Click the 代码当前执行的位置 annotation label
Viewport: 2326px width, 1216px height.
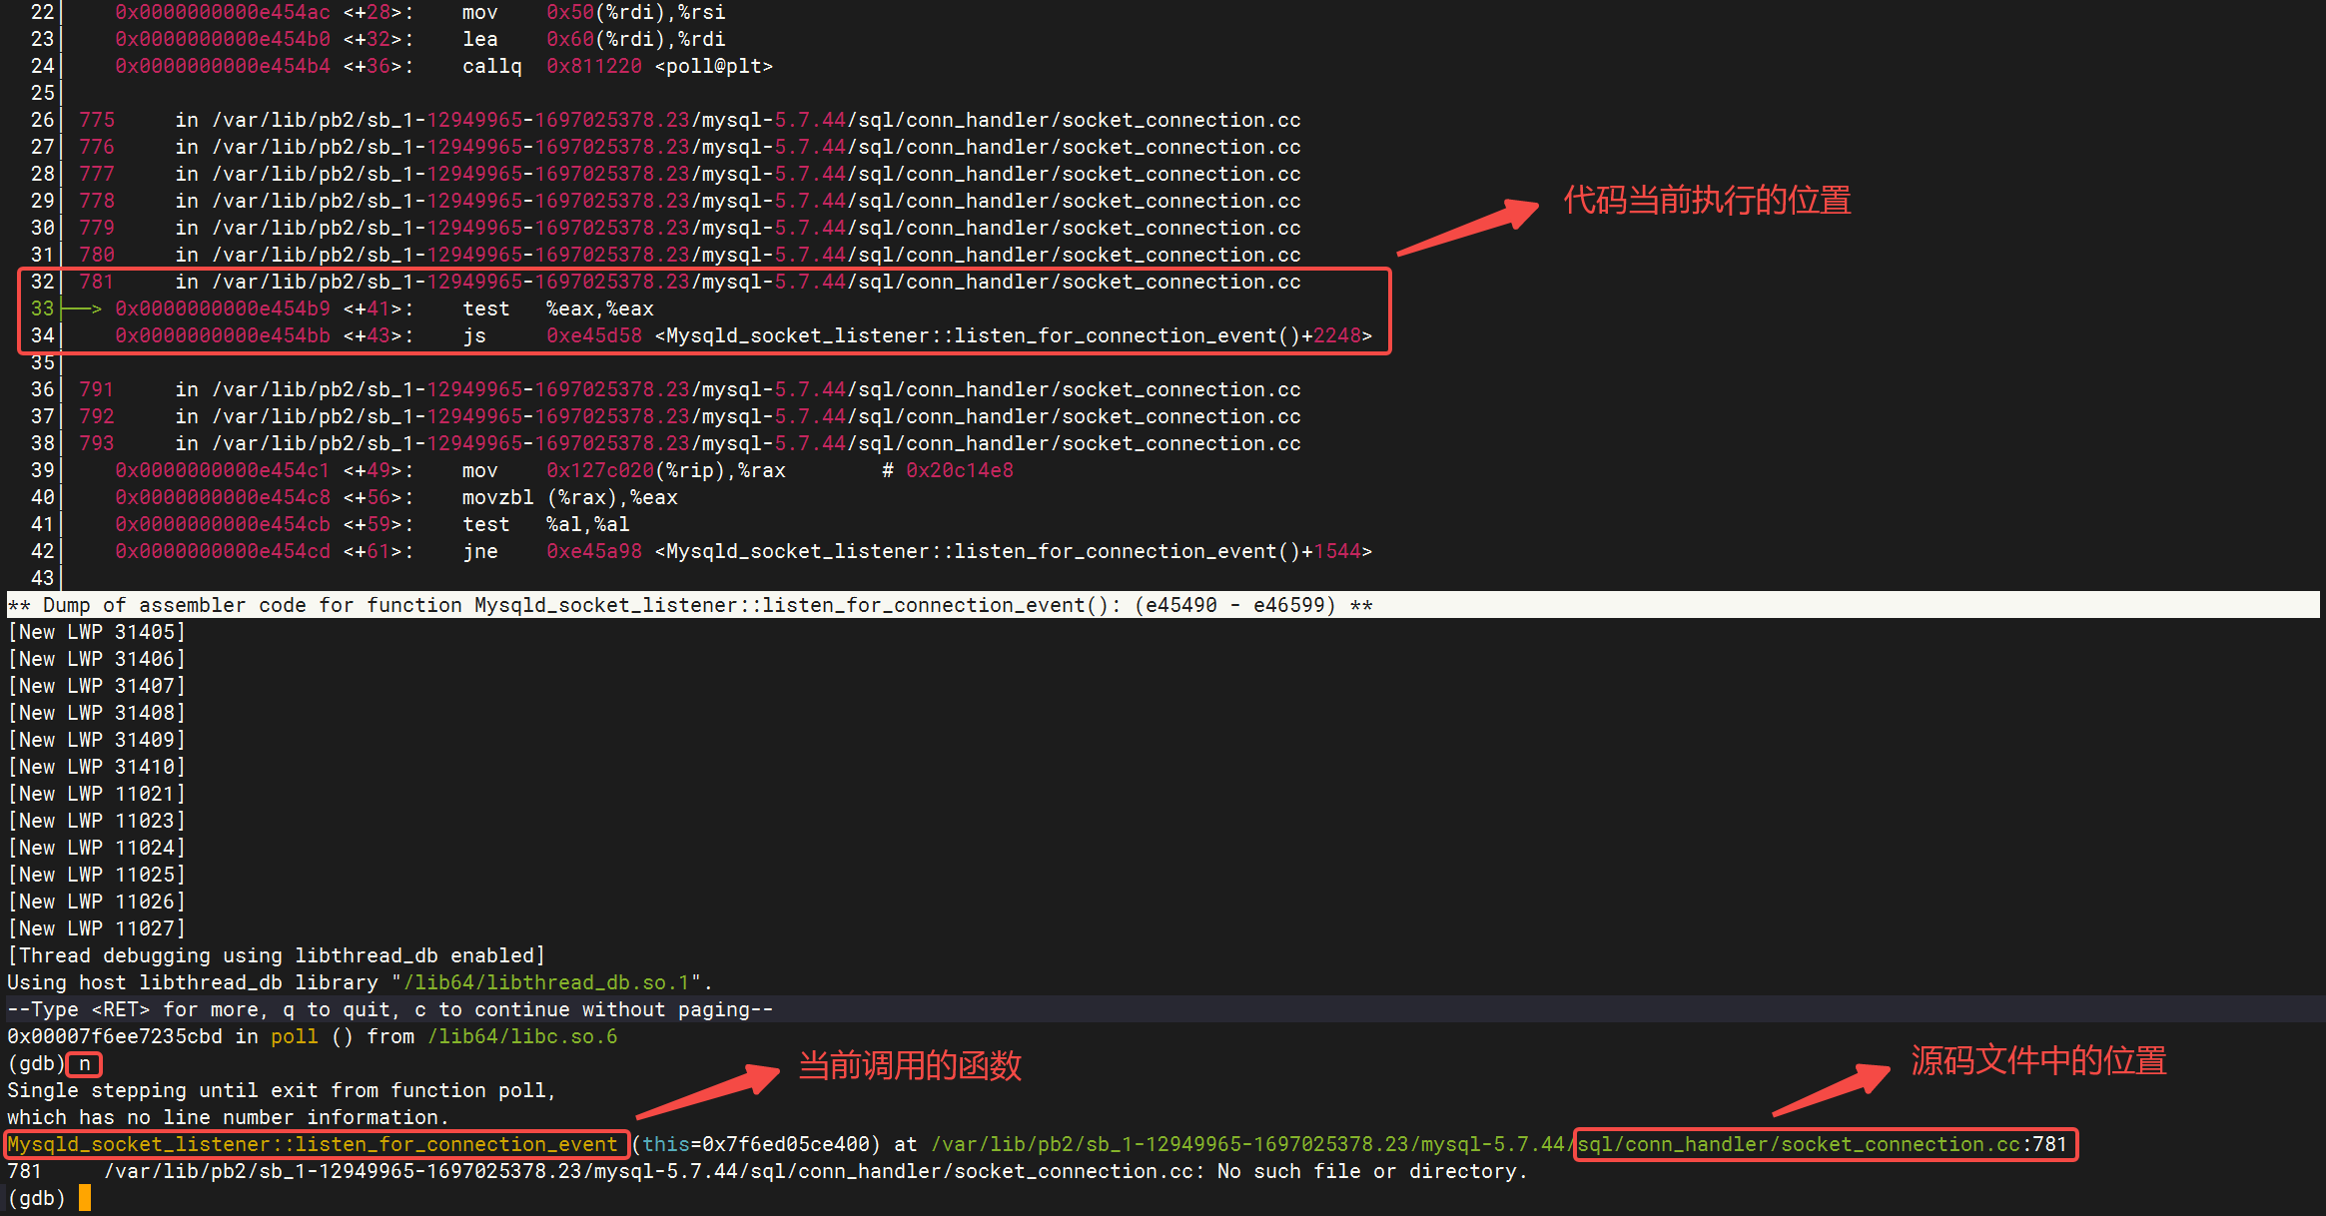(x=1707, y=201)
